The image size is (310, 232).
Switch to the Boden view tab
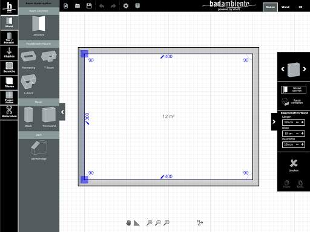270,7
